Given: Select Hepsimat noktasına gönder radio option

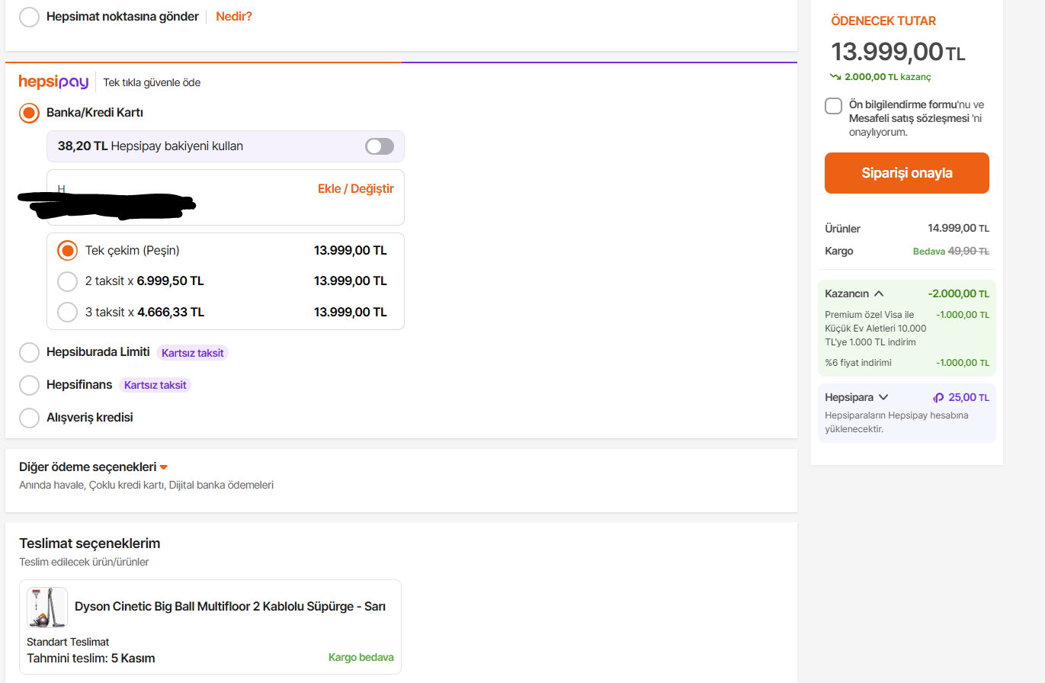Looking at the screenshot, I should tap(29, 17).
